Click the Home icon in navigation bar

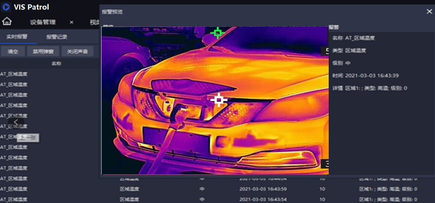[x=7, y=22]
